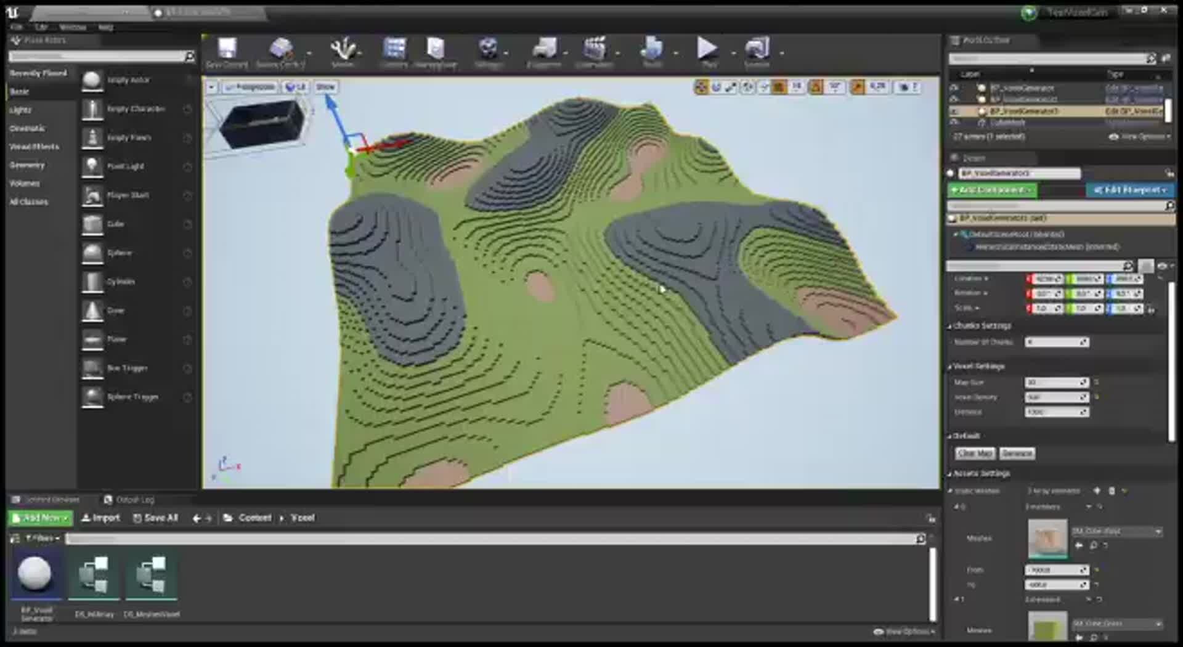Toggle visibility of BP_VoxelGenerator in World Outliner
This screenshot has height=647, width=1183.
click(956, 88)
